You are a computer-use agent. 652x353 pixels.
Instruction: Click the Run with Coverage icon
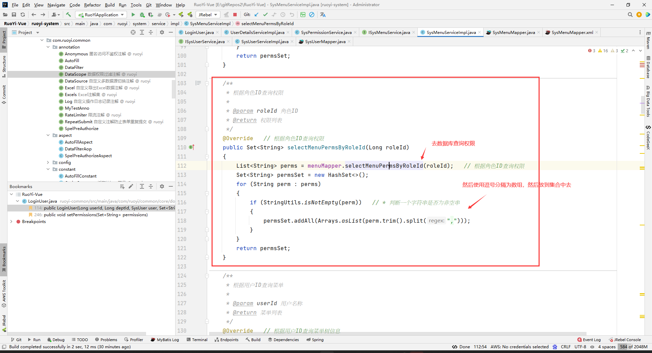151,15
